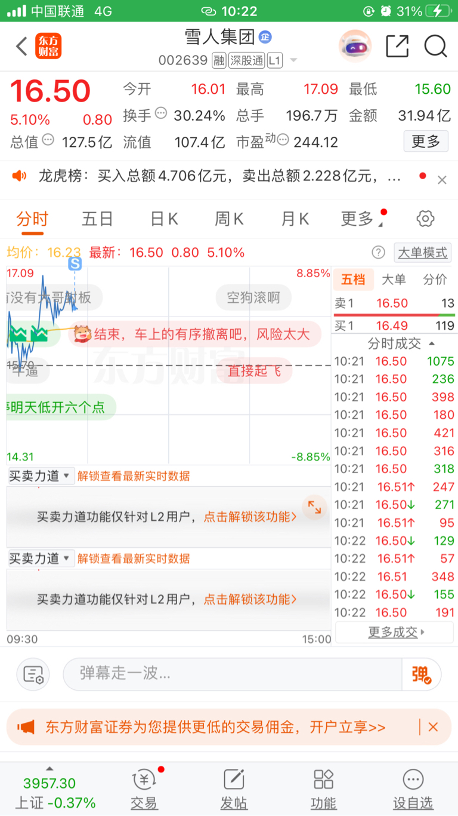Open chart settings gear icon
This screenshot has height=816, width=458.
click(x=425, y=219)
